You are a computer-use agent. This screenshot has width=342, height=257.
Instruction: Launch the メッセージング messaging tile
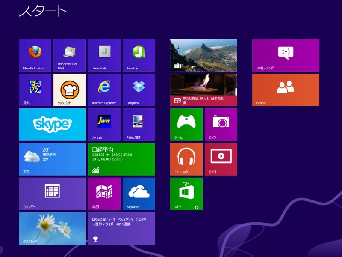coord(286,55)
